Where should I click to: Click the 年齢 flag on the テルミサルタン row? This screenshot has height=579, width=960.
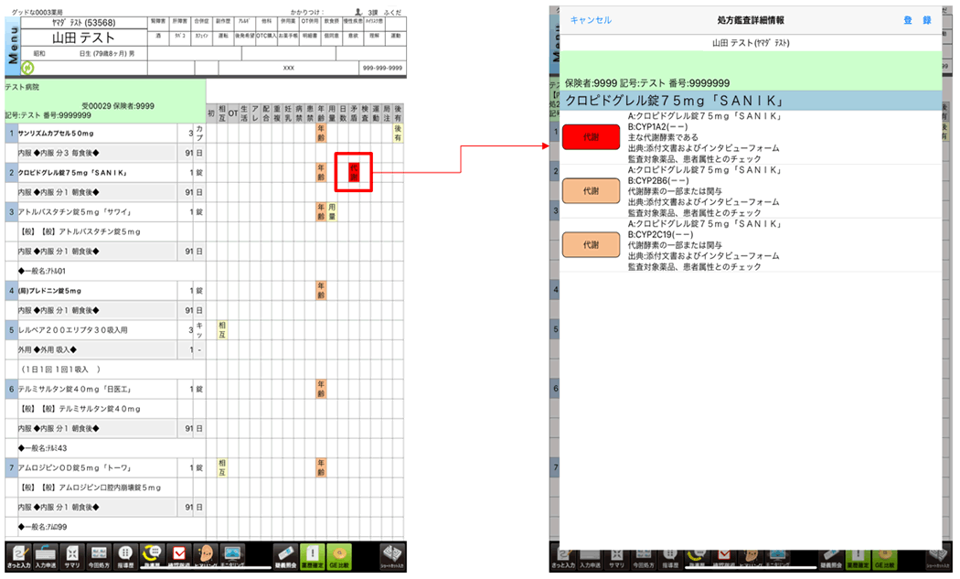[x=321, y=389]
